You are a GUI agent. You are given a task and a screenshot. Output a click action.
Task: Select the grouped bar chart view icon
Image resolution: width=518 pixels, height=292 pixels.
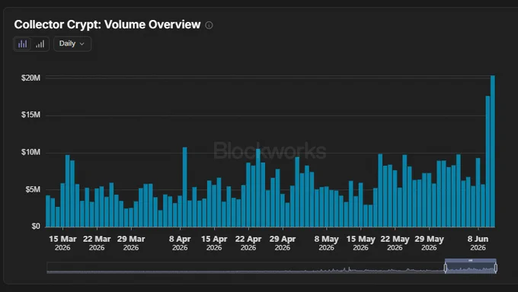pos(22,44)
